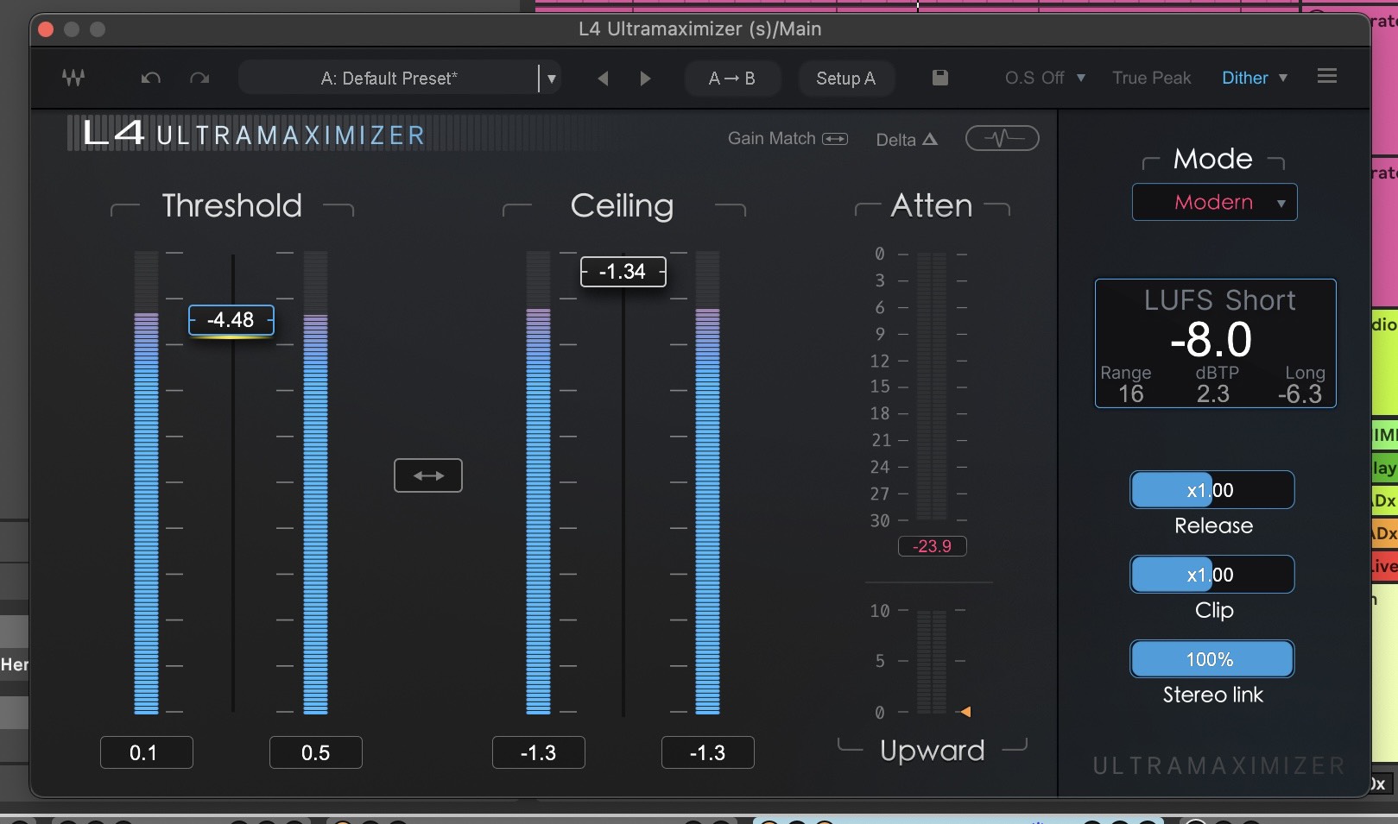Expand the O.S Off oversampling dropdown
This screenshot has width=1398, height=824.
[x=1045, y=78]
